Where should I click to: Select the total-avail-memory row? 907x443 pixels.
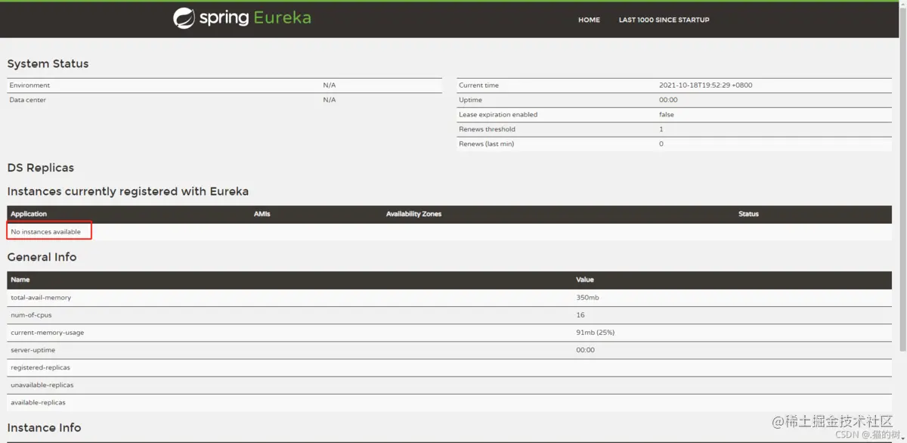(449, 298)
